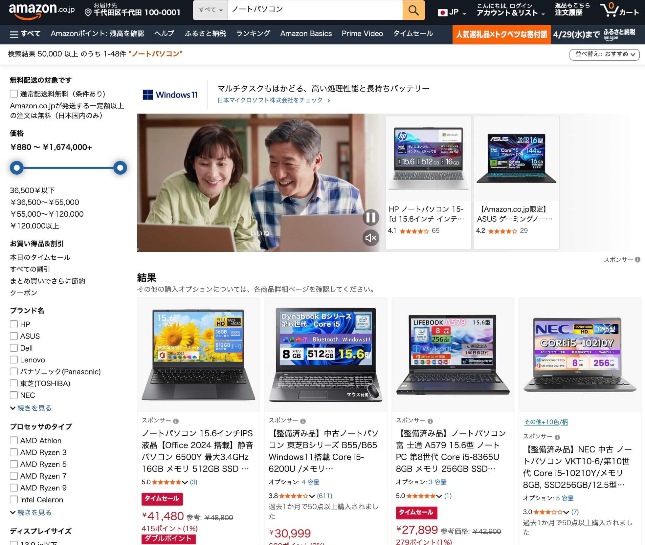
Task: Pause the Windows 11 ad video
Action: [371, 217]
